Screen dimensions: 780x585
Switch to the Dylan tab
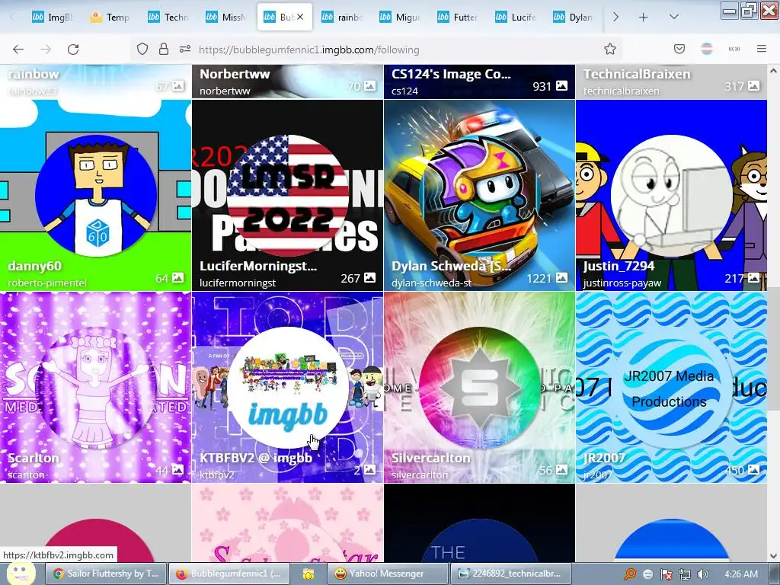(574, 18)
